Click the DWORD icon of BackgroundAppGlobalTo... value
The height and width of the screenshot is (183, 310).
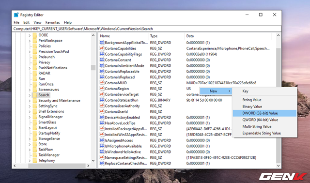pyautogui.click(x=102, y=43)
